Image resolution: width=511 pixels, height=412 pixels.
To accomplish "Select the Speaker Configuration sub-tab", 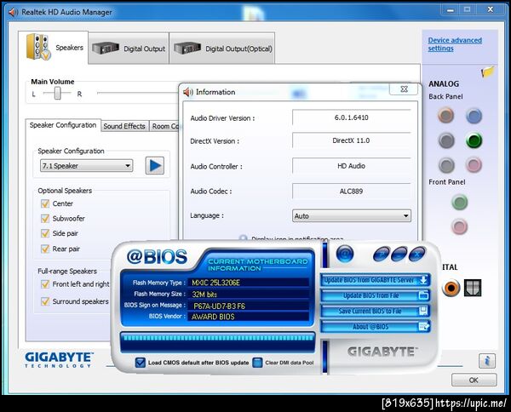I will click(63, 125).
